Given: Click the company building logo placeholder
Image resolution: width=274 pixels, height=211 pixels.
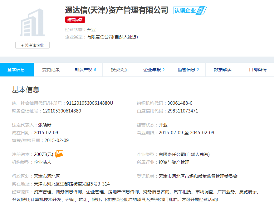Looking at the screenshot, I should pyautogui.click(x=32, y=23).
